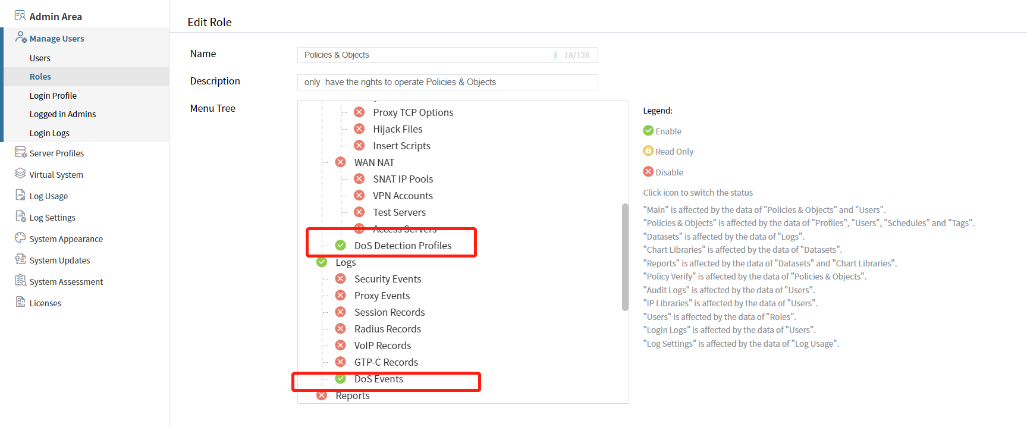Screen dimensions: 1027x427
Task: Select the Reports tree node label
Action: pos(352,396)
